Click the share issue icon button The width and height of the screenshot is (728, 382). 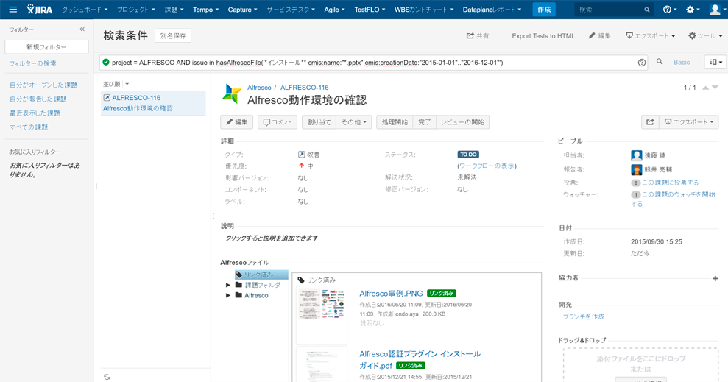[650, 122]
